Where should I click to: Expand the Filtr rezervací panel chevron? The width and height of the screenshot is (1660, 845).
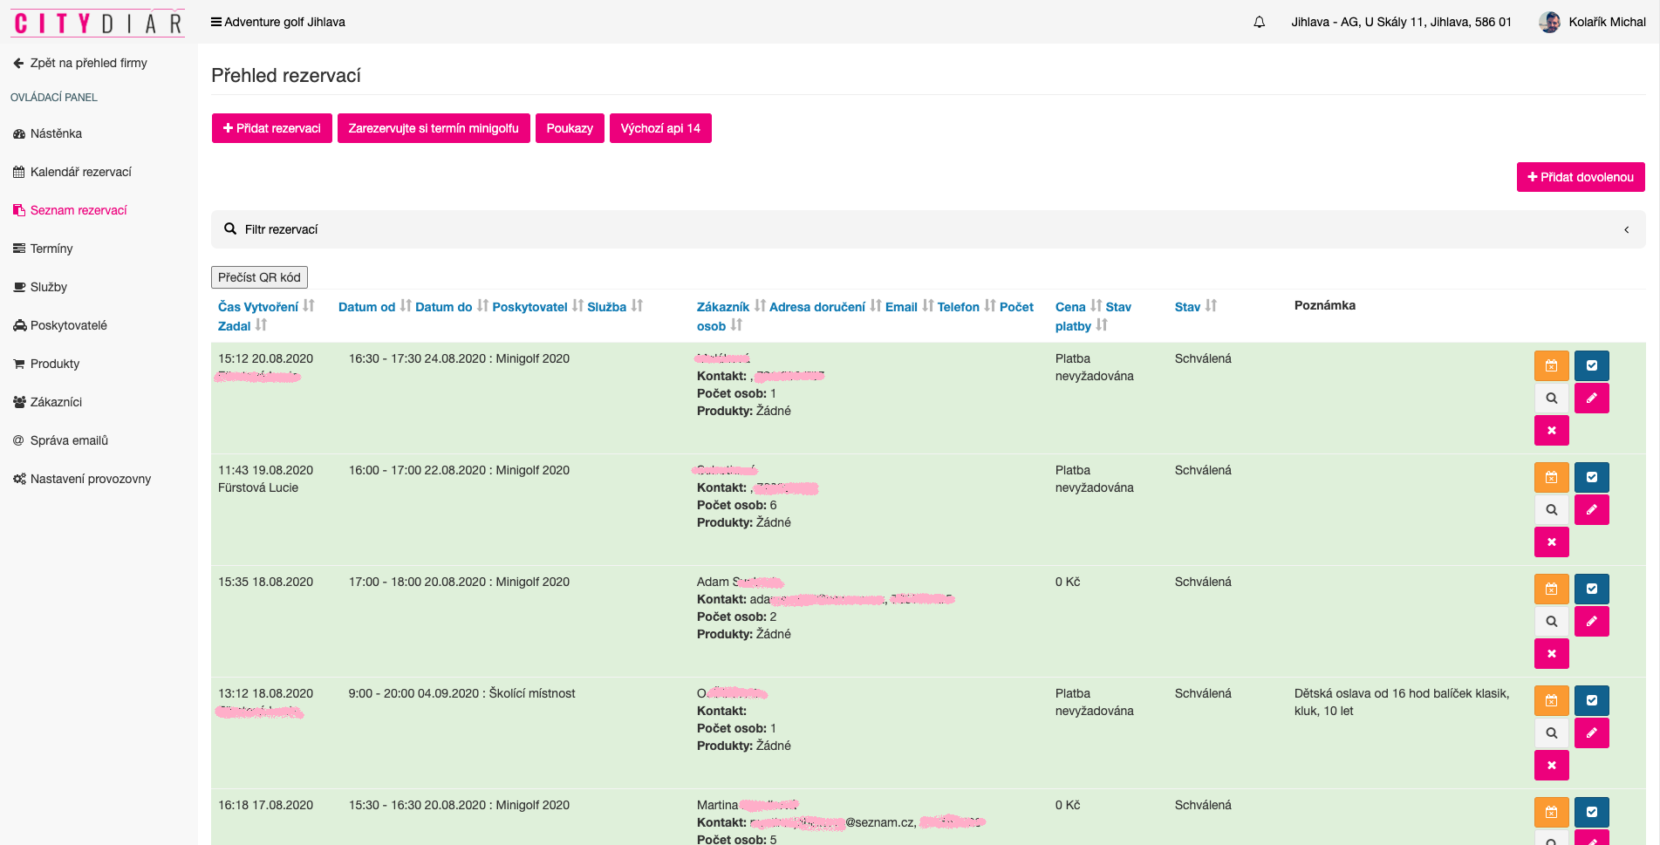tap(1626, 230)
